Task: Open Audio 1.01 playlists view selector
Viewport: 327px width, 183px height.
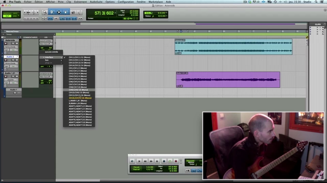Action: click(x=10, y=80)
